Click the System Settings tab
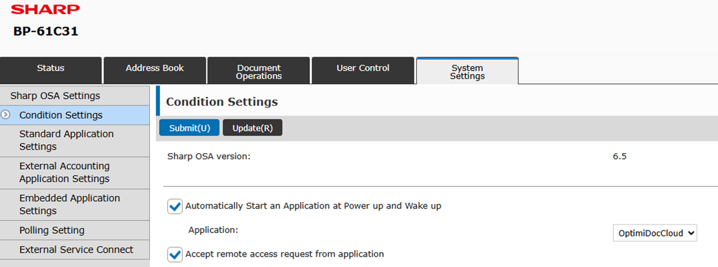Screen dimensions: 718x267 [467, 72]
